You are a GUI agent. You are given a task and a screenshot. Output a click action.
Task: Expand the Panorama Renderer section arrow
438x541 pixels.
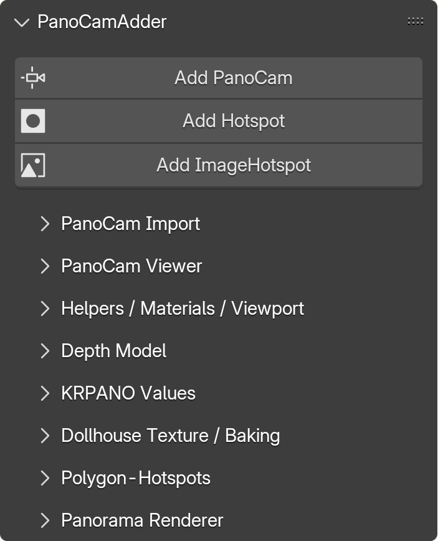44,520
